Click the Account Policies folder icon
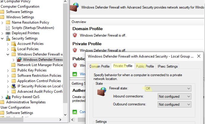 coord(14,44)
